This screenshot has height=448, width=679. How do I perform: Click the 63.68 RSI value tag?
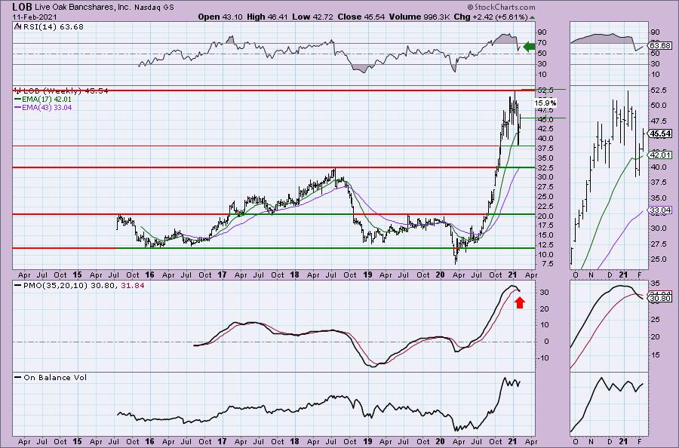660,45
